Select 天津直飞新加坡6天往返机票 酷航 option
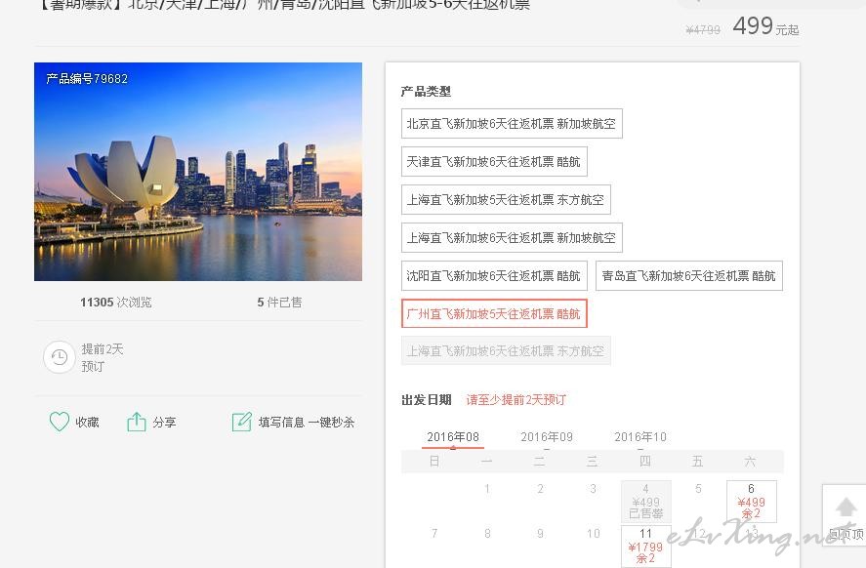This screenshot has width=866, height=568. [x=494, y=162]
